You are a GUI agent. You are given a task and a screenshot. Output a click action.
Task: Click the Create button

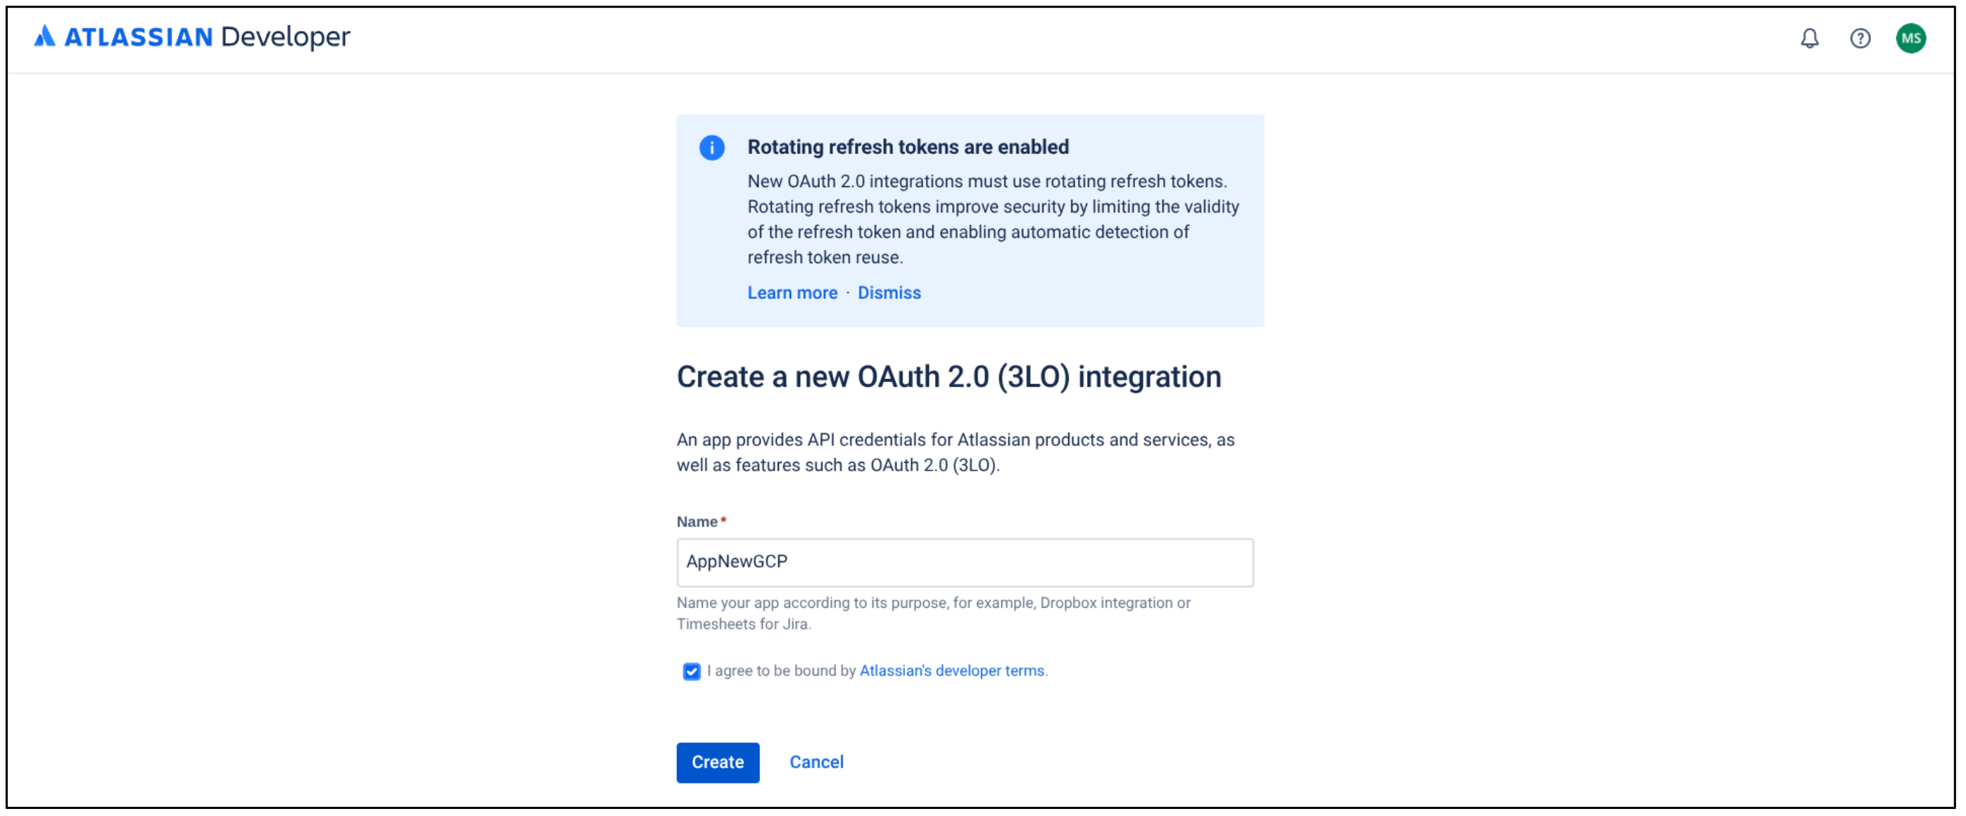pos(718,762)
